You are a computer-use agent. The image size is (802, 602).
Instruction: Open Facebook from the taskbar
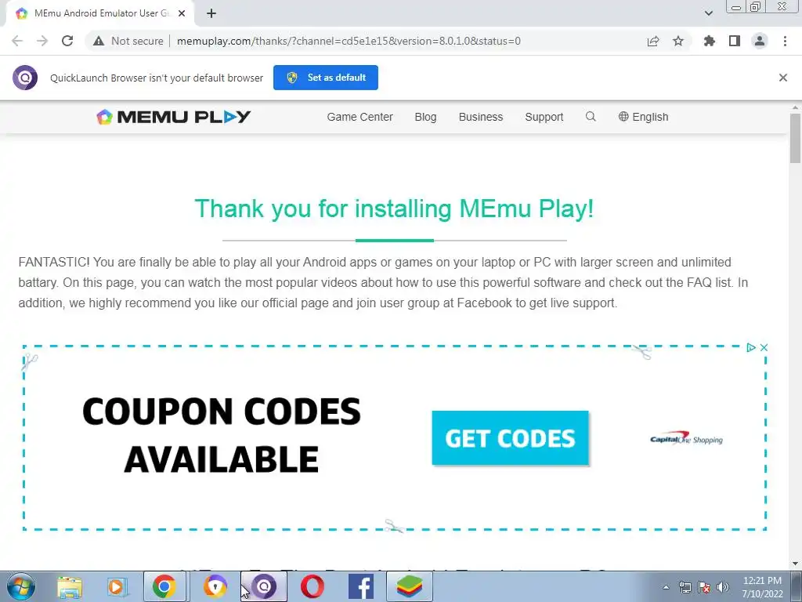pyautogui.click(x=360, y=586)
